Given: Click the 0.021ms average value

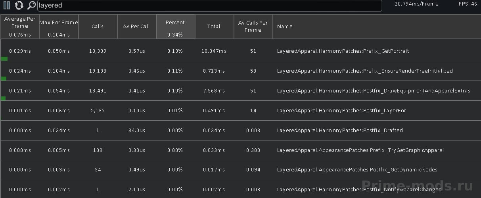Looking at the screenshot, I should 20,91.
